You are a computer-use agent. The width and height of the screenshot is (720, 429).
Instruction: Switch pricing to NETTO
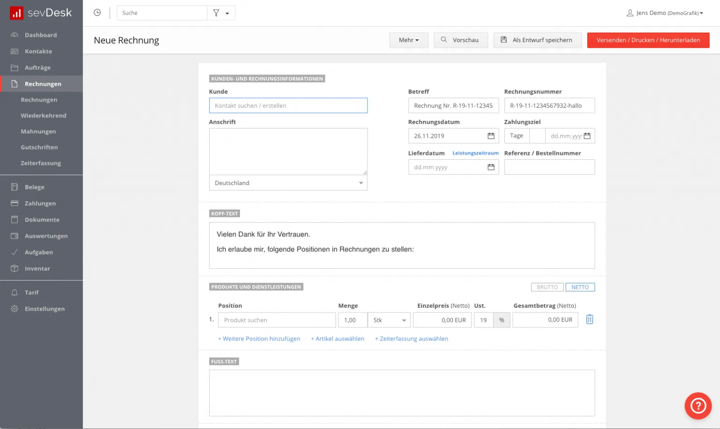(x=580, y=287)
